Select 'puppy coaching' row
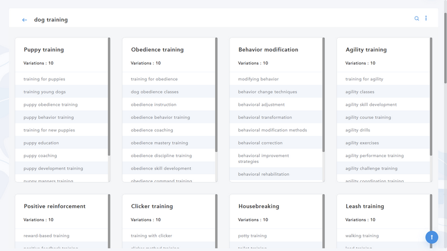This screenshot has width=447, height=251. pyautogui.click(x=61, y=155)
